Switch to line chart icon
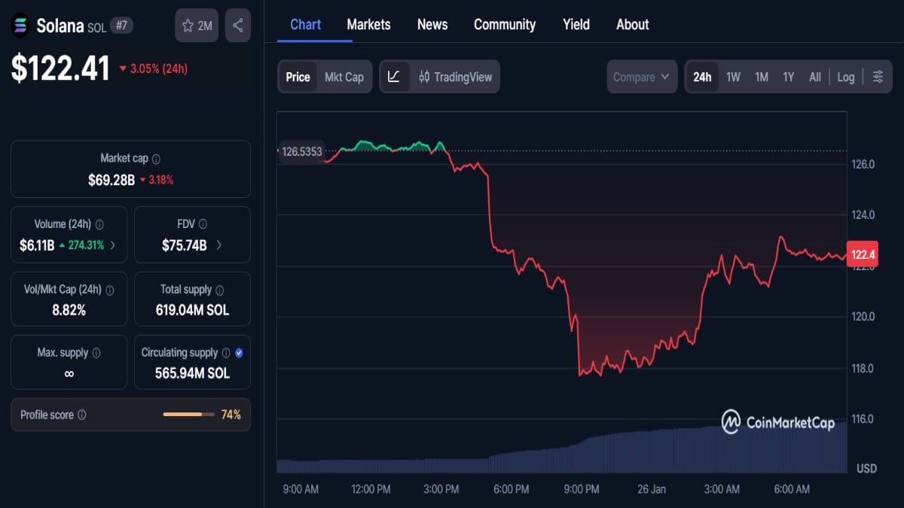 (x=395, y=77)
